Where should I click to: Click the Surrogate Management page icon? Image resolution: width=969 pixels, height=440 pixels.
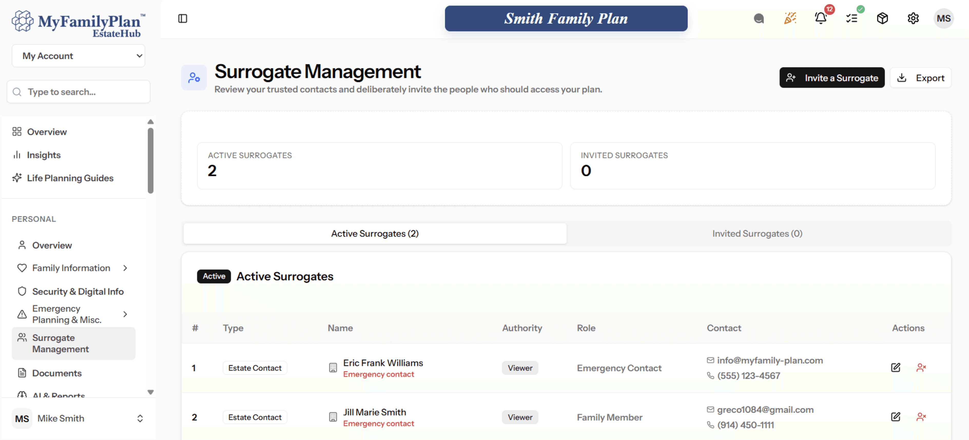[x=194, y=78]
